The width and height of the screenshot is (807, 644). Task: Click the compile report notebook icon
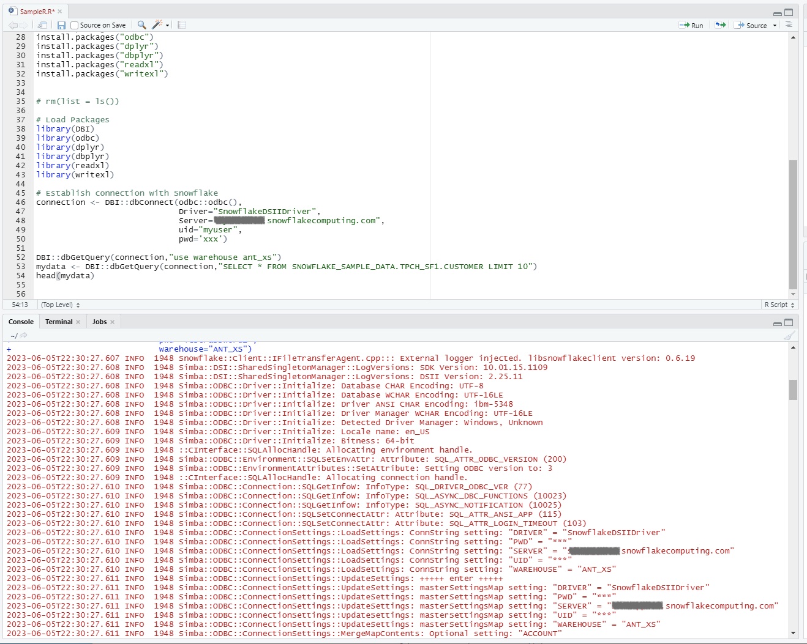point(181,25)
